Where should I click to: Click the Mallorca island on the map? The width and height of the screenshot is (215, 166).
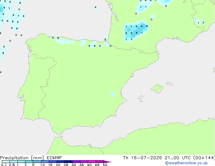click(x=157, y=88)
